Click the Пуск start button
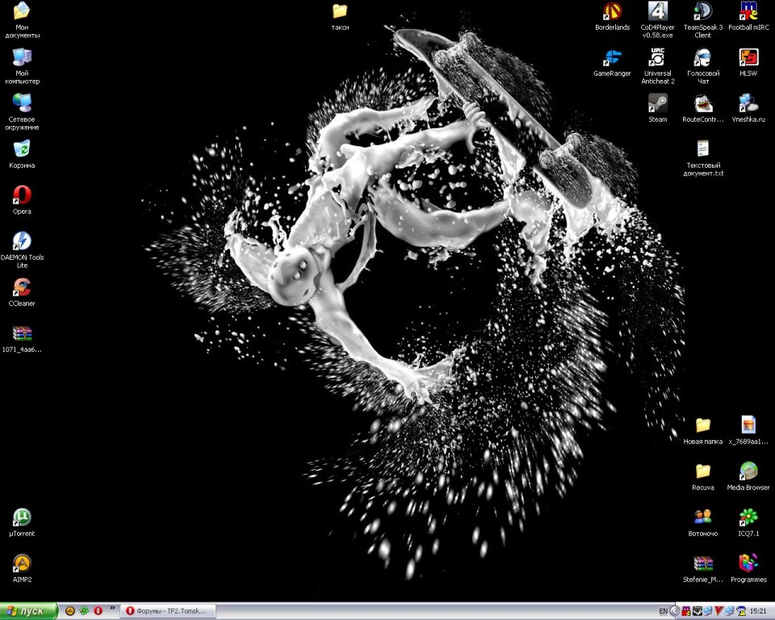775x620 pixels. pyautogui.click(x=29, y=611)
